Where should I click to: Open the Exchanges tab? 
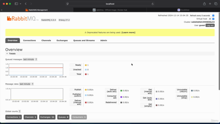point(62,41)
